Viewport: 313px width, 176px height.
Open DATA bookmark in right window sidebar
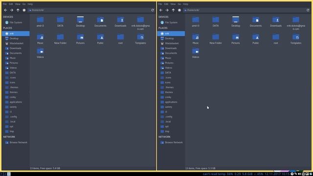(x=171, y=73)
